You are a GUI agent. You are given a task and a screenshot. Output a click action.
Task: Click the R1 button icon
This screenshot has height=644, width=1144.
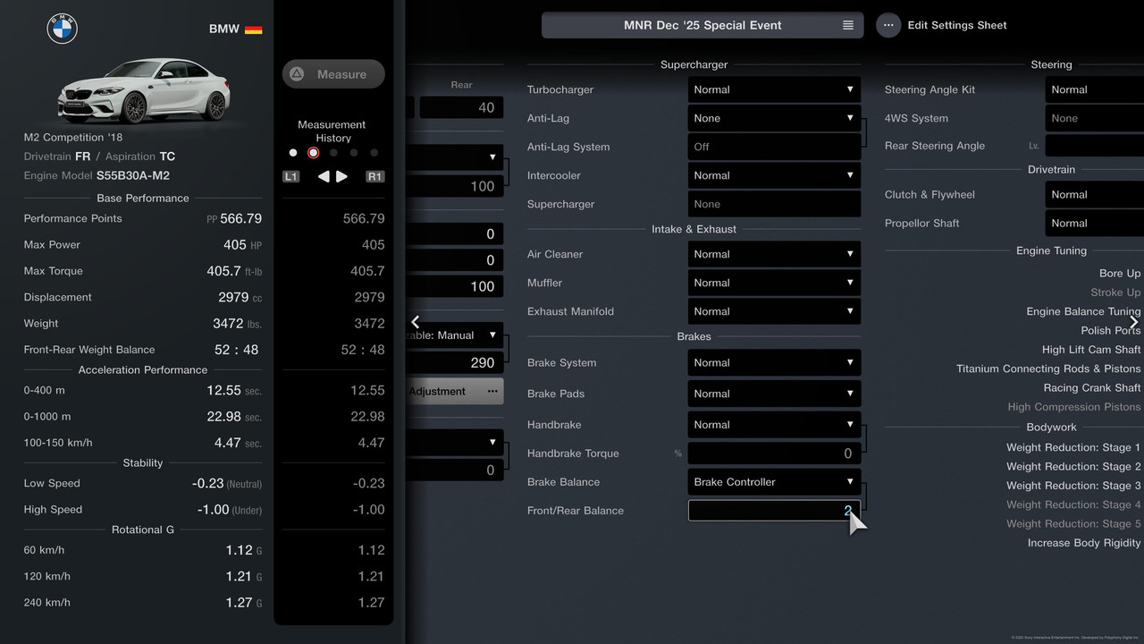pos(374,177)
